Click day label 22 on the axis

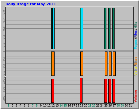click(x=94, y=105)
